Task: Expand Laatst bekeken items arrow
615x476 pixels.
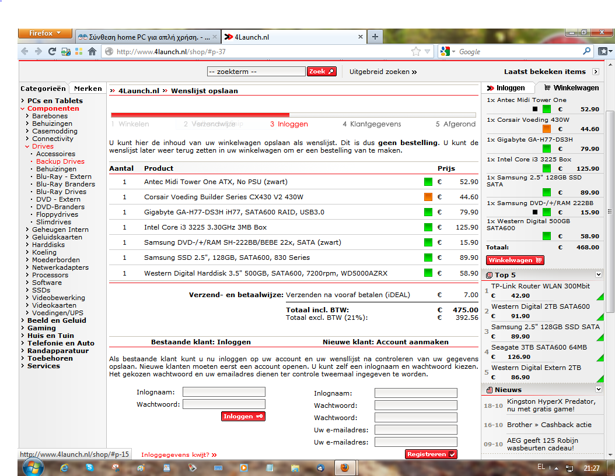Action: pyautogui.click(x=596, y=72)
